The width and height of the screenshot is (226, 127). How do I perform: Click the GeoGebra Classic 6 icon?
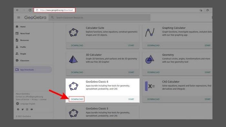(74, 86)
